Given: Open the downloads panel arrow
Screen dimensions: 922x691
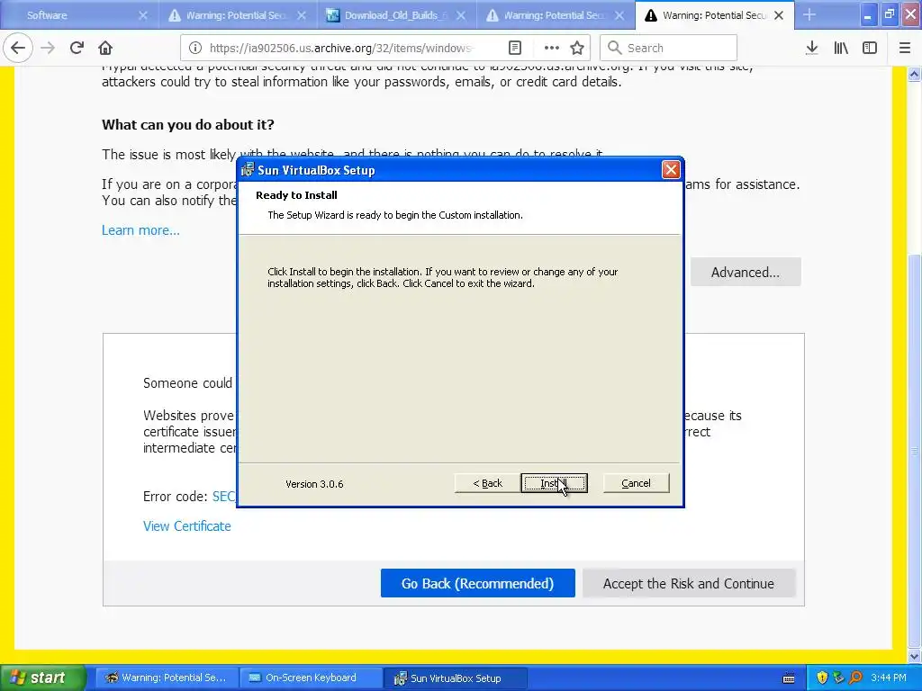Looking at the screenshot, I should (811, 48).
